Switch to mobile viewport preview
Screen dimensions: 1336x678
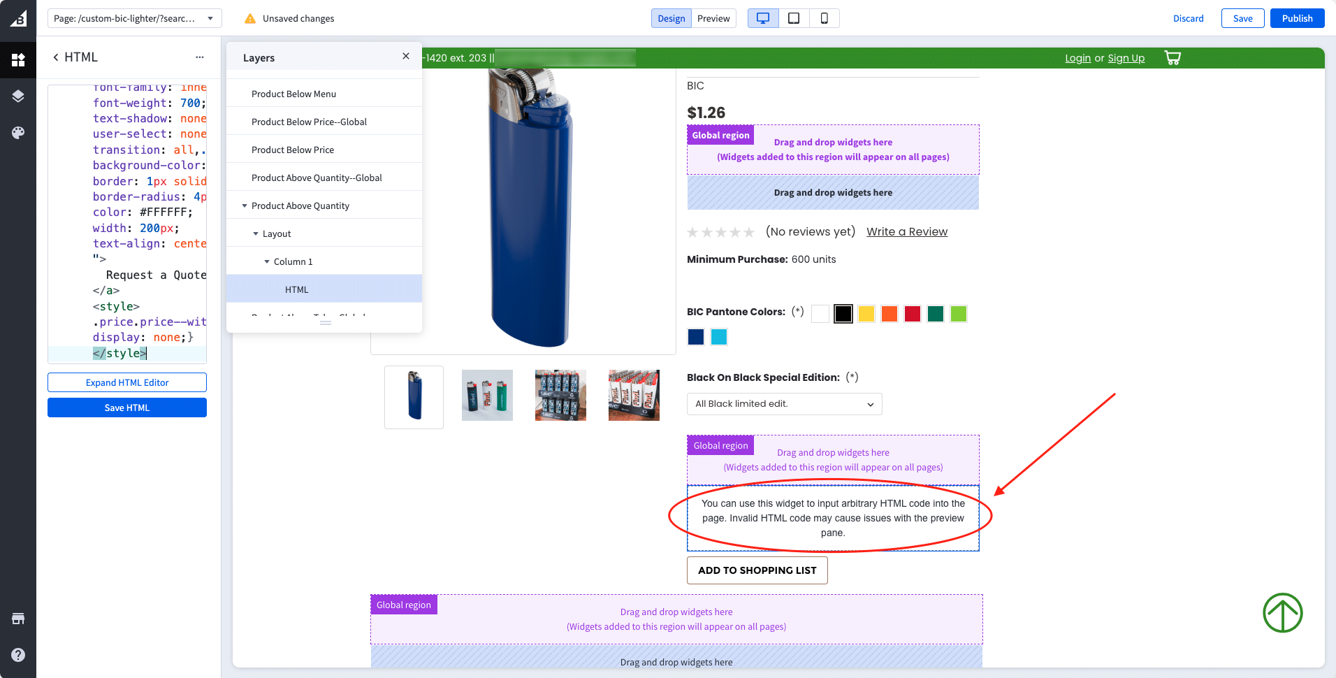click(825, 18)
